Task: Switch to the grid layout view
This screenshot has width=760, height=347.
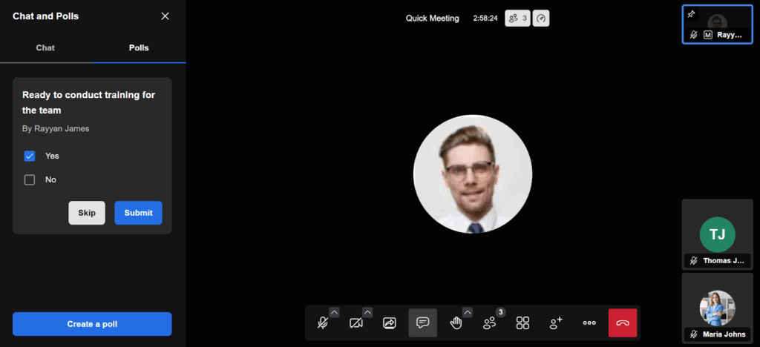Action: 522,323
